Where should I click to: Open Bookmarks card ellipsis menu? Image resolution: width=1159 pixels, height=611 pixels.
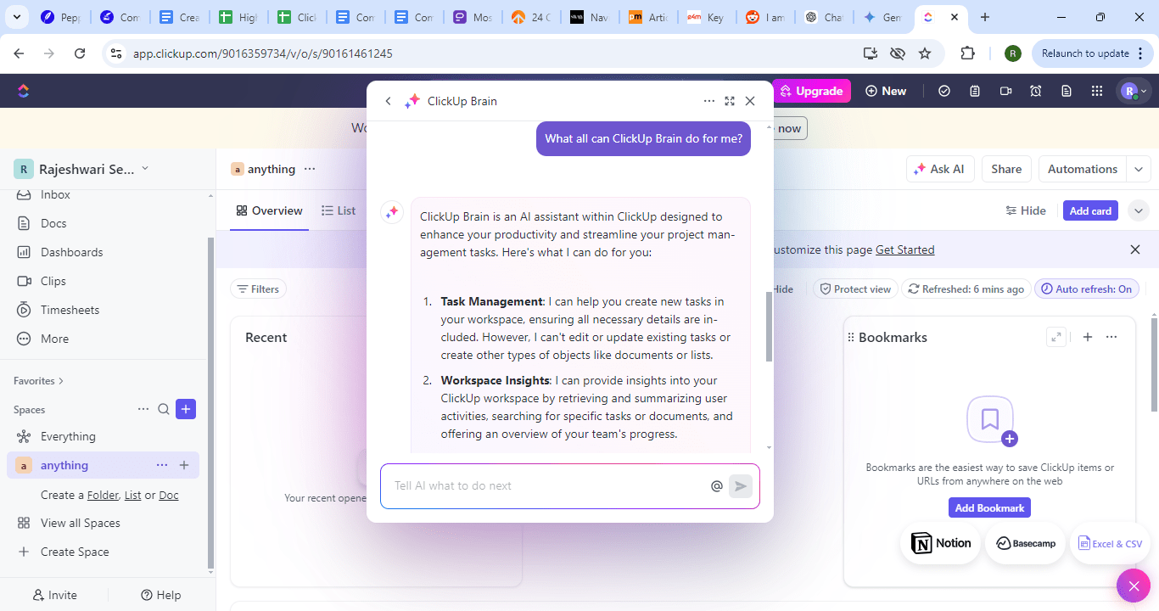1111,337
